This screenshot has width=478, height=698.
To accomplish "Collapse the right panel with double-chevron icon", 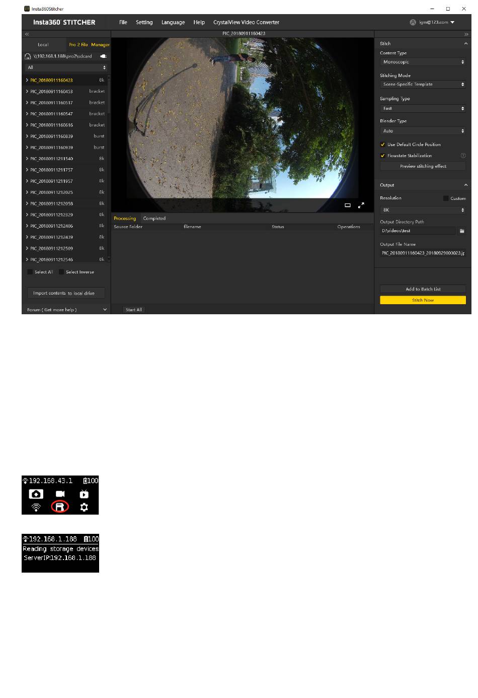I will (x=466, y=34).
